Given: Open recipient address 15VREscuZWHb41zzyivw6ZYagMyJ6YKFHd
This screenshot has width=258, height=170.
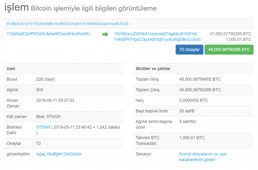Looking at the screenshot, I should (155, 34).
